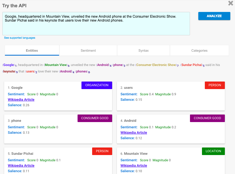Focus the sample text input box

(x=96, y=24)
